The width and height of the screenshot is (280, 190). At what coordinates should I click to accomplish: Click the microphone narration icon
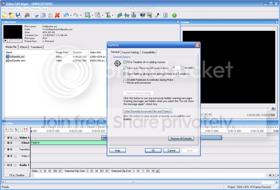click(x=157, y=15)
